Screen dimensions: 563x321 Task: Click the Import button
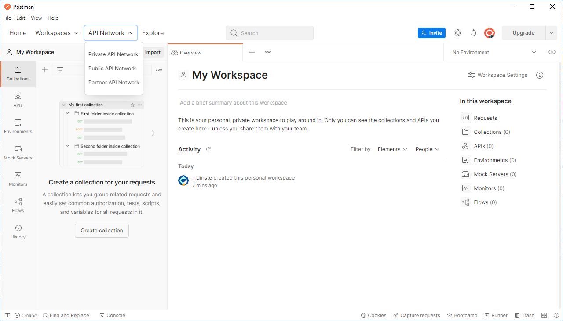point(153,52)
